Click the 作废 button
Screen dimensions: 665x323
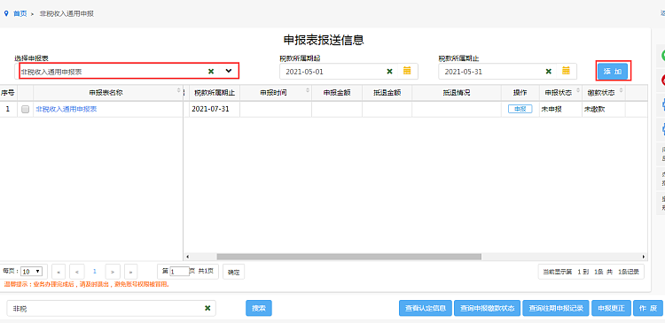pyautogui.click(x=648, y=309)
